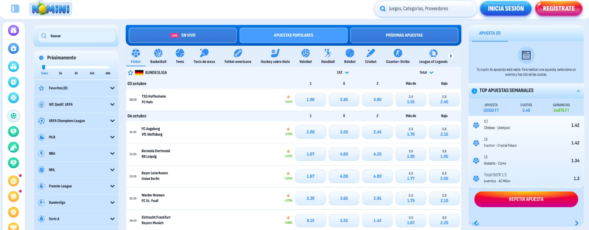The image size is (589, 230).
Task: Click the Inicia Sesión button
Action: click(x=506, y=9)
